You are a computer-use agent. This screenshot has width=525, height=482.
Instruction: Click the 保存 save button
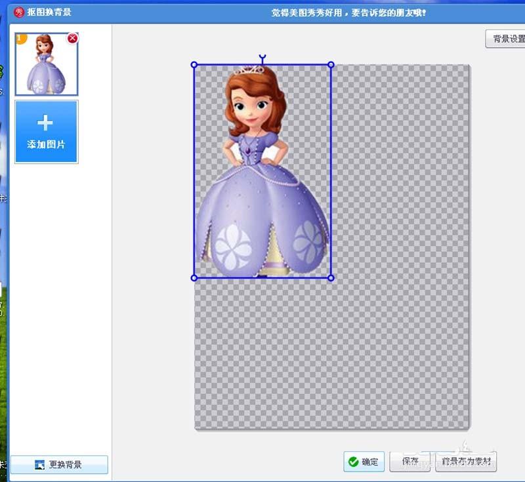pyautogui.click(x=410, y=462)
